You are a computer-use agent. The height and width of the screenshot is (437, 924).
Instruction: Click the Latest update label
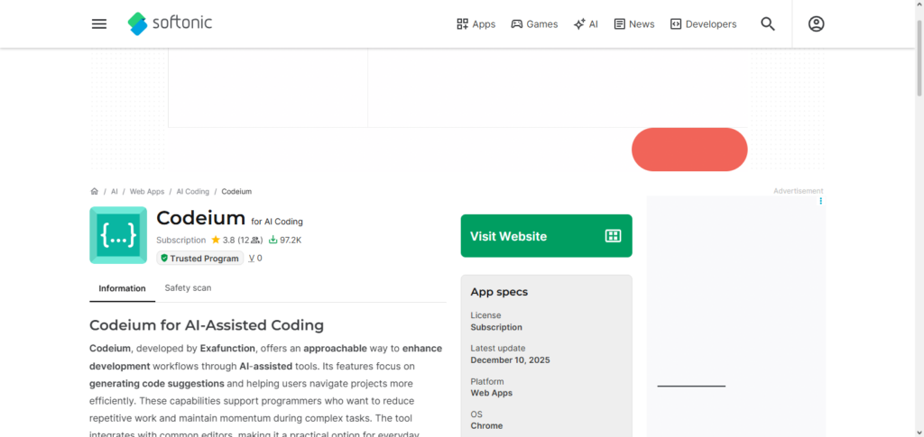(498, 348)
